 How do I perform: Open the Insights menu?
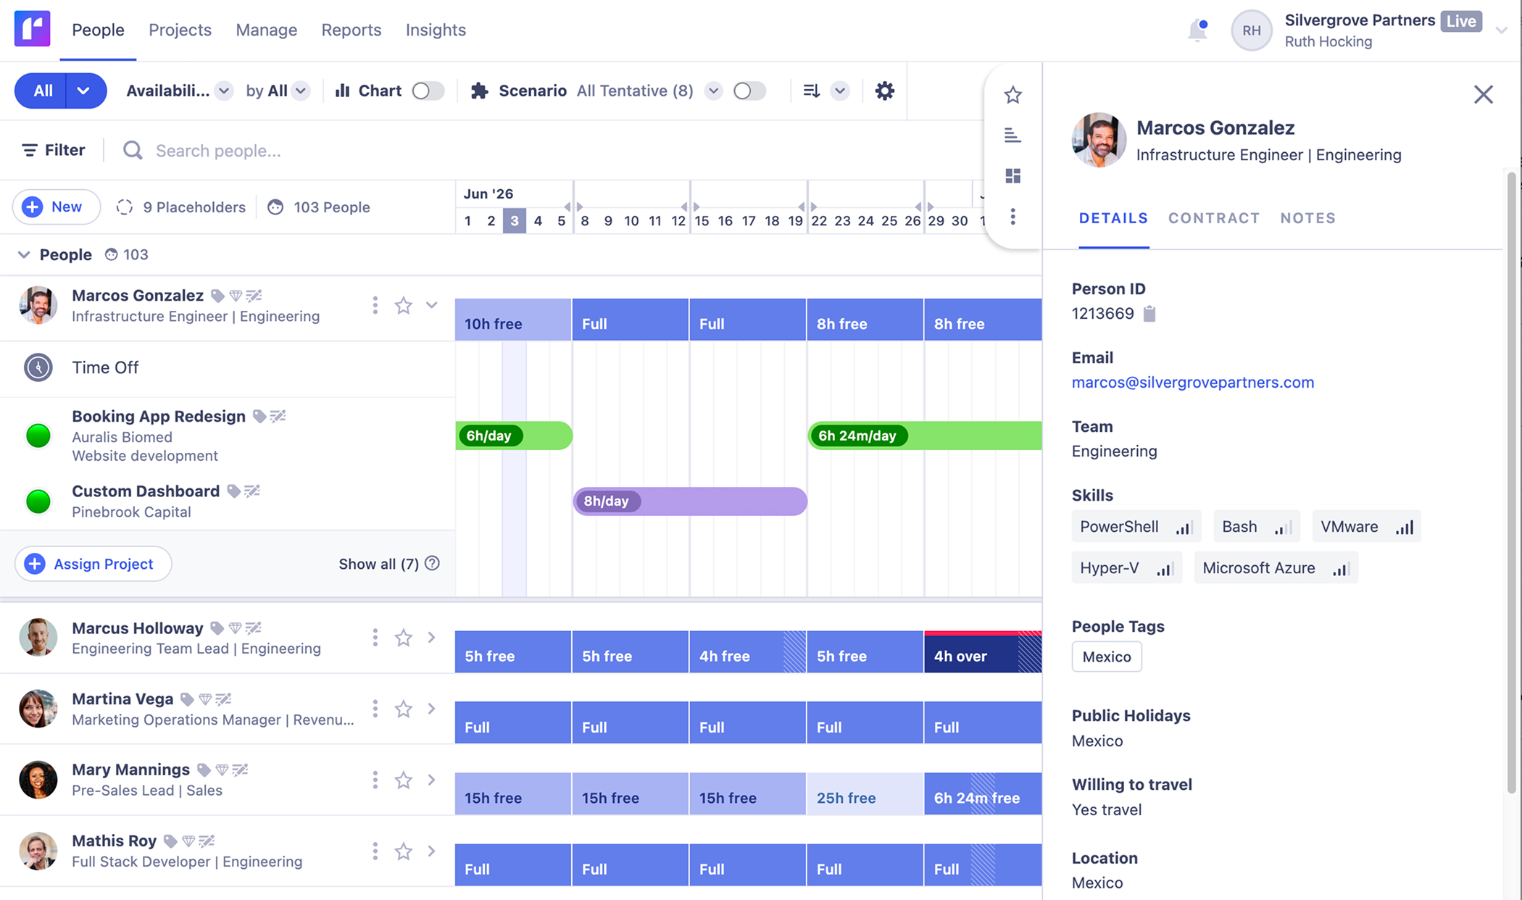(x=436, y=30)
